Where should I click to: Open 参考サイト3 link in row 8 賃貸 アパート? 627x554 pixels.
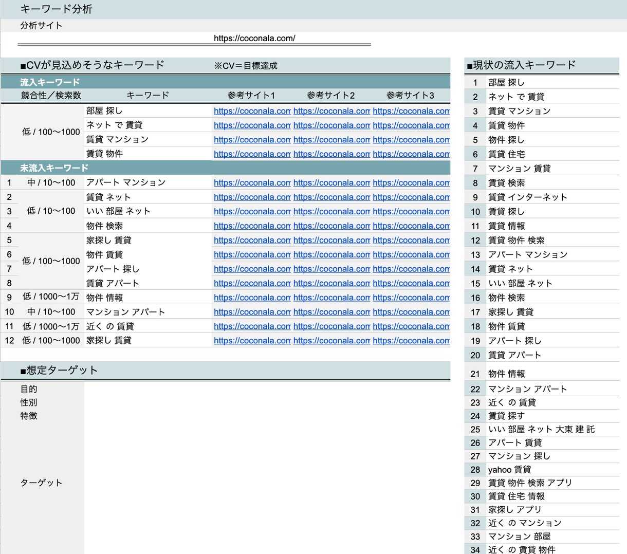(411, 283)
